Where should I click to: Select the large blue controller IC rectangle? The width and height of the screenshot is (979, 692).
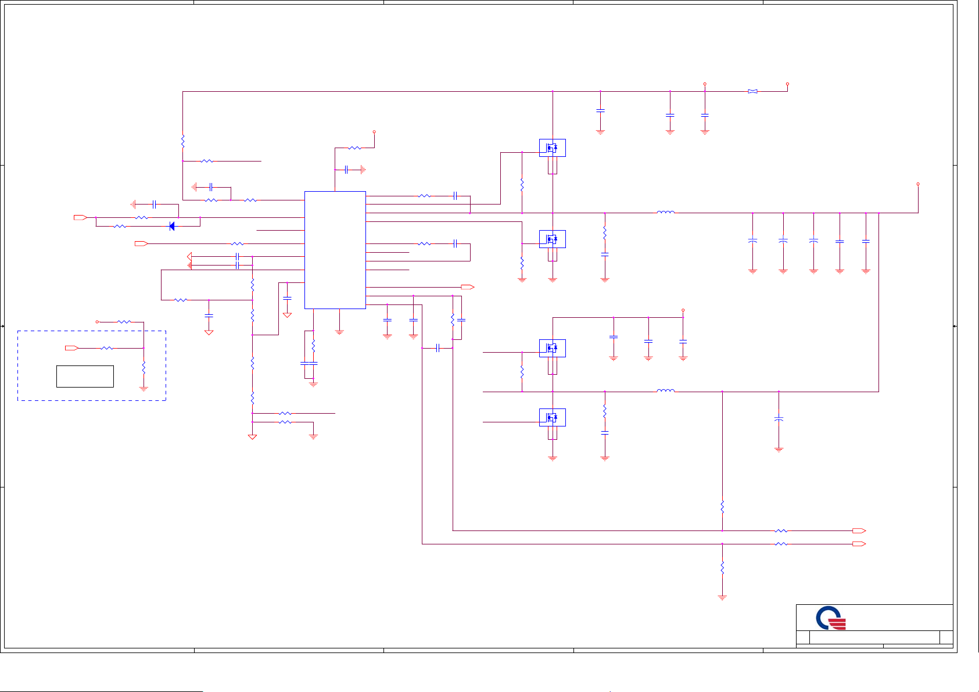click(335, 250)
